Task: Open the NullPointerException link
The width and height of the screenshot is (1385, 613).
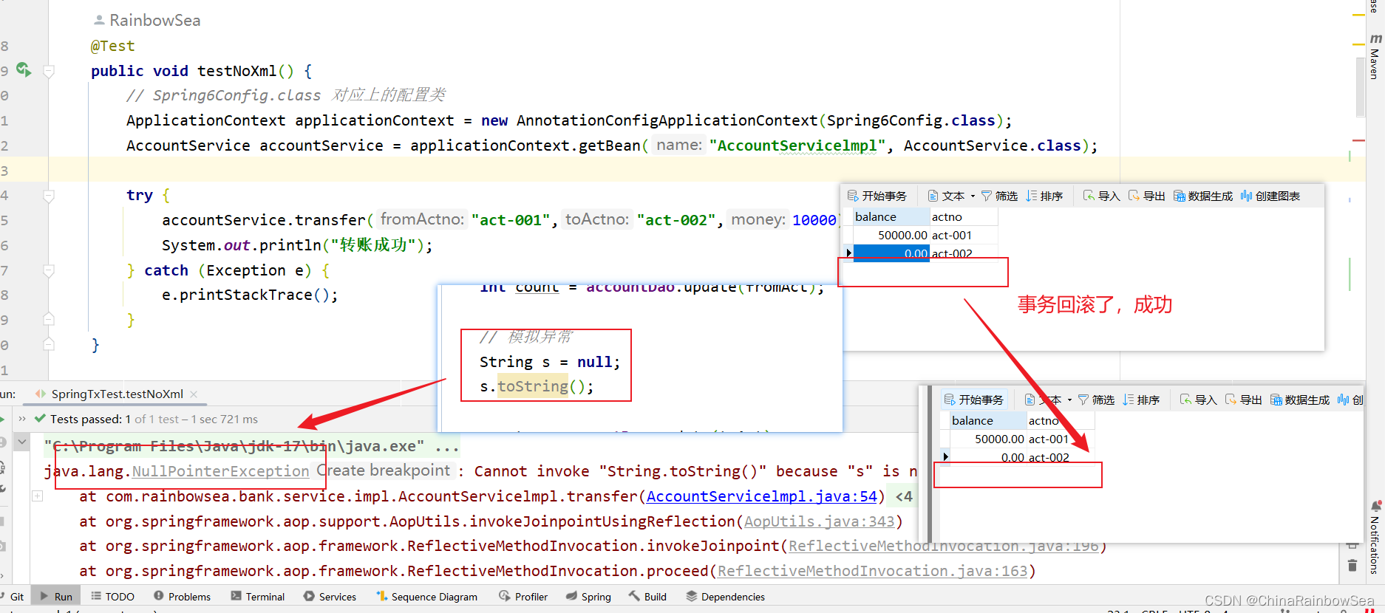Action: click(220, 471)
